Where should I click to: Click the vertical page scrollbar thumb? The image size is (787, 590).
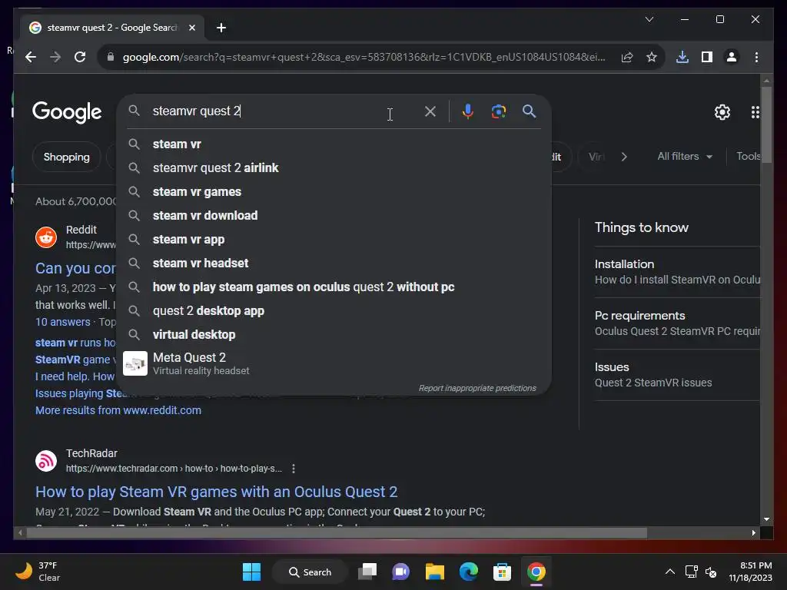coord(766,124)
